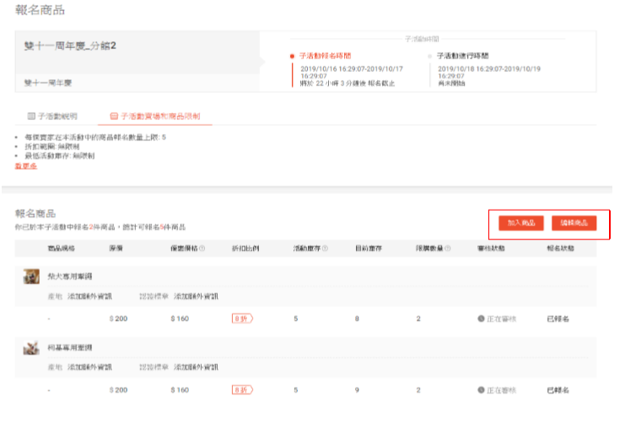Click the 目前庫存 column header
This screenshot has width=636, height=423.
coord(369,249)
